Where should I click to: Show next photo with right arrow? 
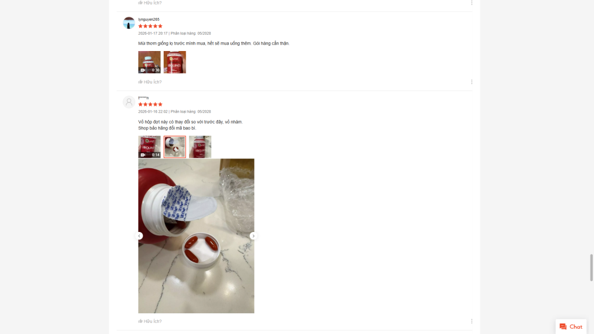tap(253, 236)
